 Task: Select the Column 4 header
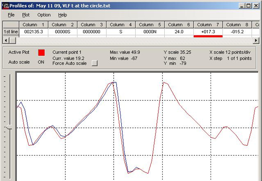pos(121,25)
